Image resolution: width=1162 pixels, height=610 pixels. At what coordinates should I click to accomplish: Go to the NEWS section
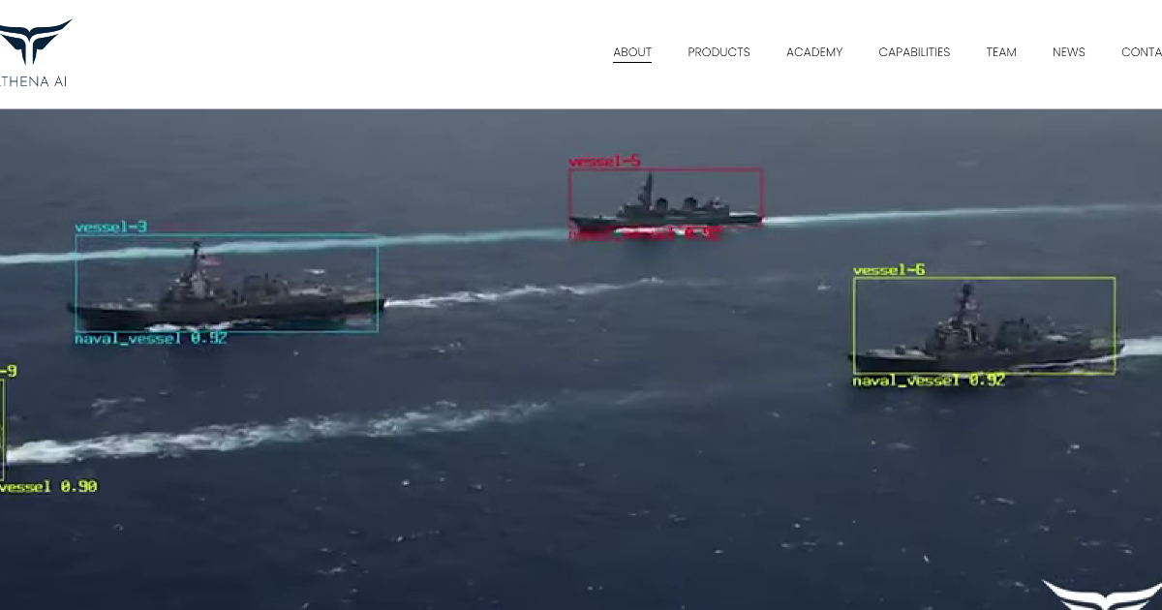pos(1069,52)
